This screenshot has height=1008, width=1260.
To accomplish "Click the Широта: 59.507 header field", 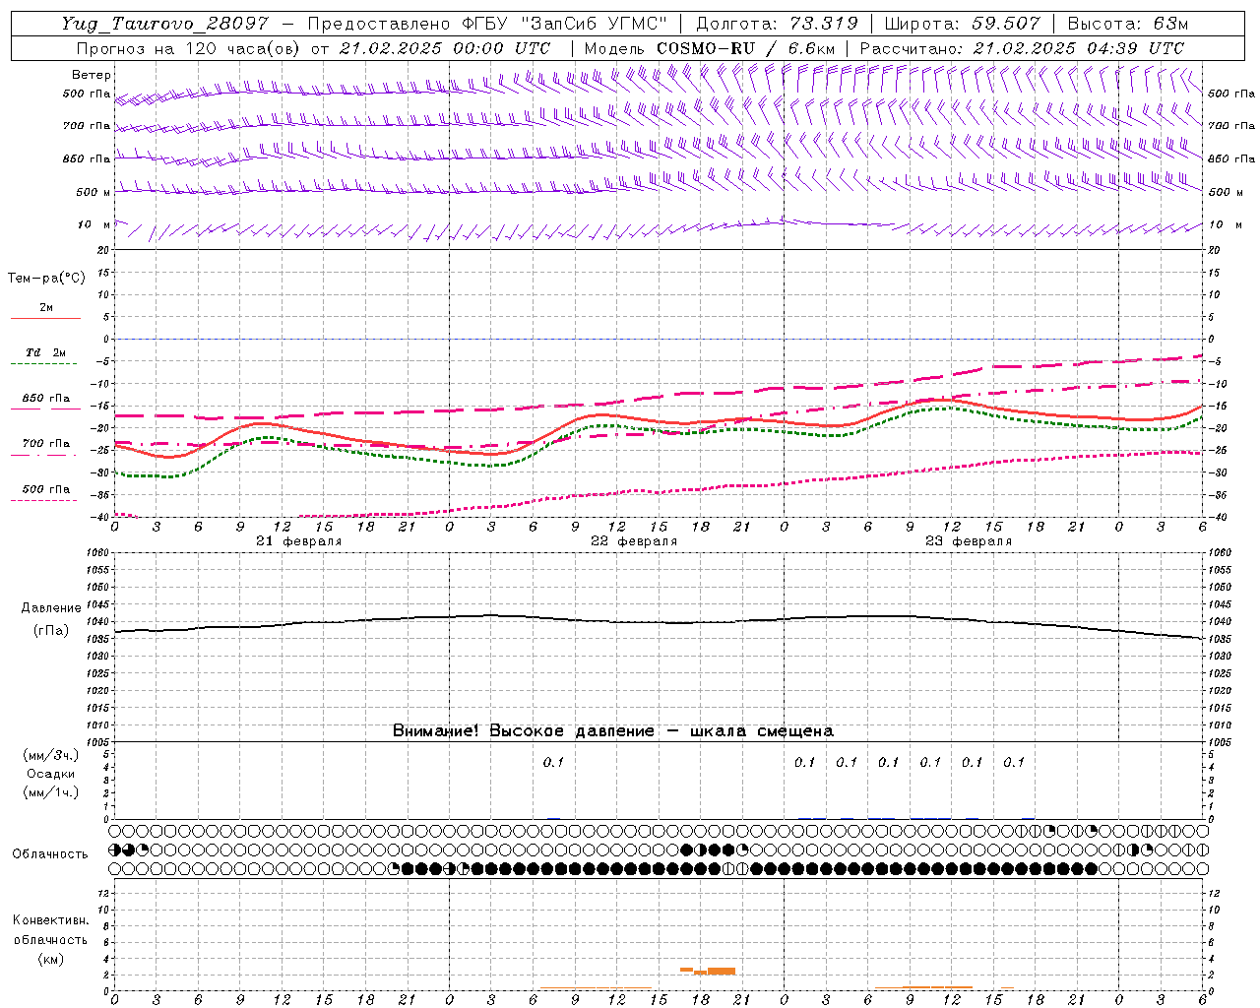I will pyautogui.click(x=962, y=24).
